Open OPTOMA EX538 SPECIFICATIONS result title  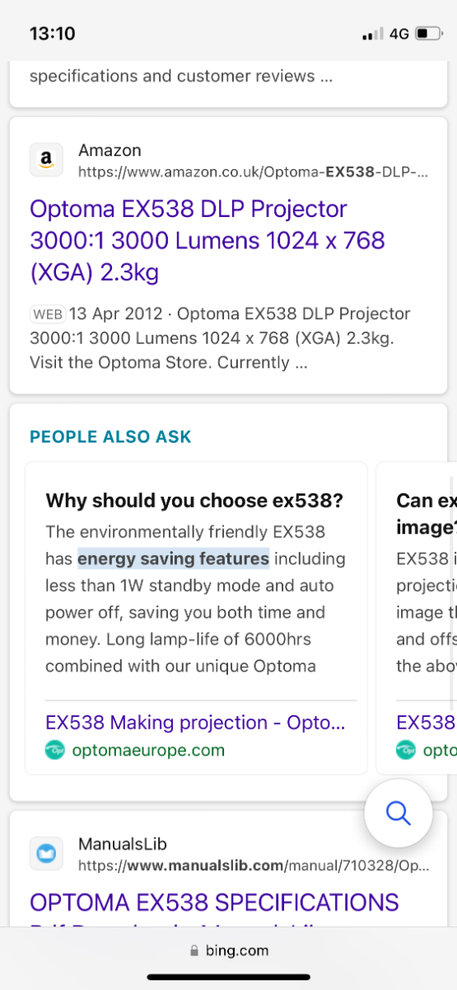pyautogui.click(x=214, y=902)
